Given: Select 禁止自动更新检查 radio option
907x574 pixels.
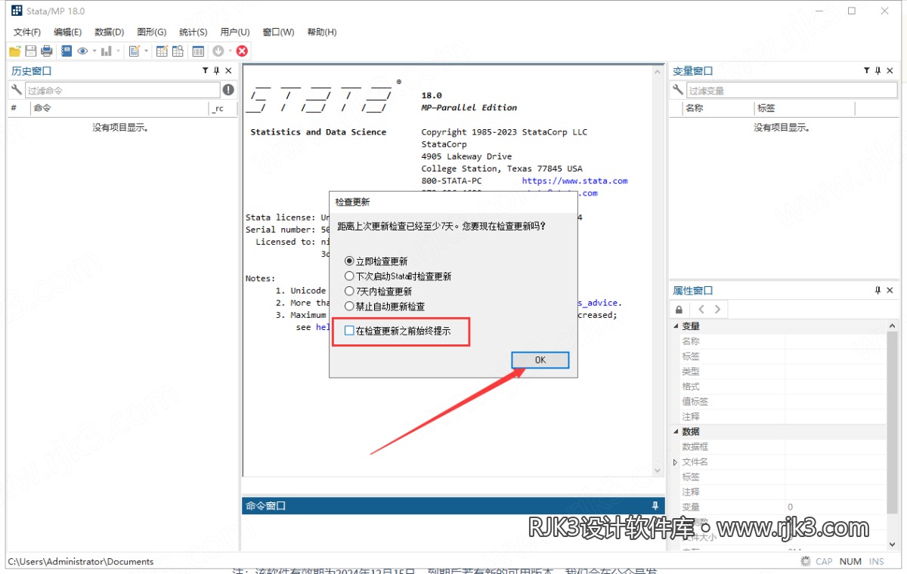Looking at the screenshot, I should (348, 307).
